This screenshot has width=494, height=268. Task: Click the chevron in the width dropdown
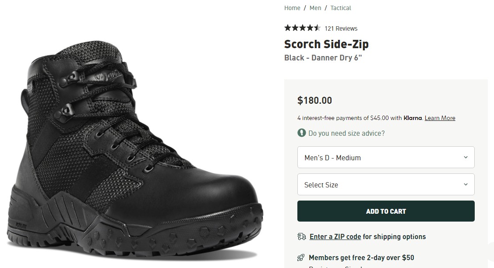click(x=466, y=157)
